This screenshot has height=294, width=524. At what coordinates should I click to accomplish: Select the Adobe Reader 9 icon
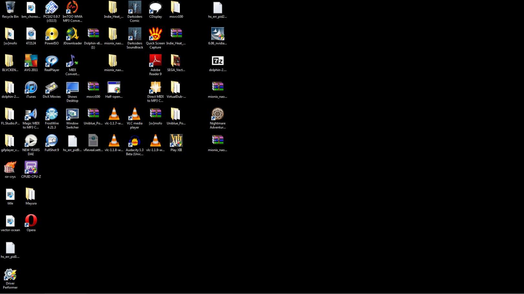pyautogui.click(x=155, y=61)
